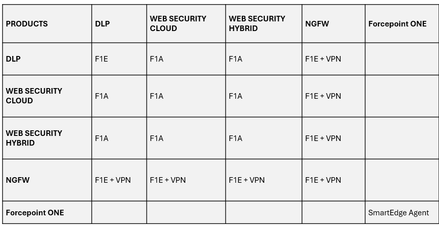Click the NGFW column header
This screenshot has height=225, width=439.
[x=317, y=24]
